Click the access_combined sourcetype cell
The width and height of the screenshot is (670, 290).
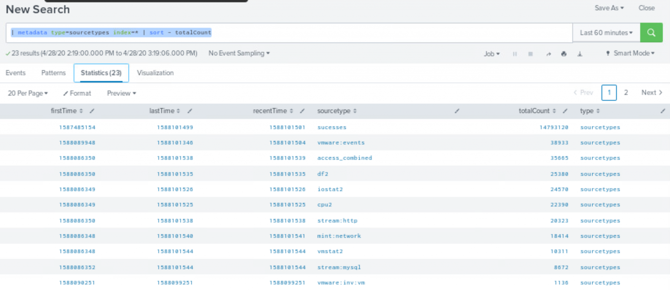coord(344,158)
